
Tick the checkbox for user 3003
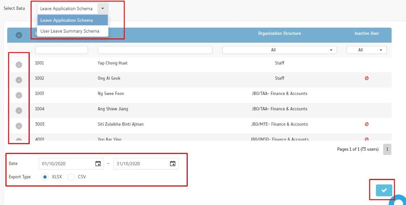pyautogui.click(x=18, y=126)
